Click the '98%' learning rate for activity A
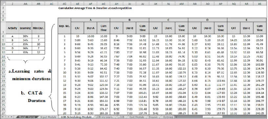Image resolution: width=268 pixels, height=119 pixels. tap(25, 36)
